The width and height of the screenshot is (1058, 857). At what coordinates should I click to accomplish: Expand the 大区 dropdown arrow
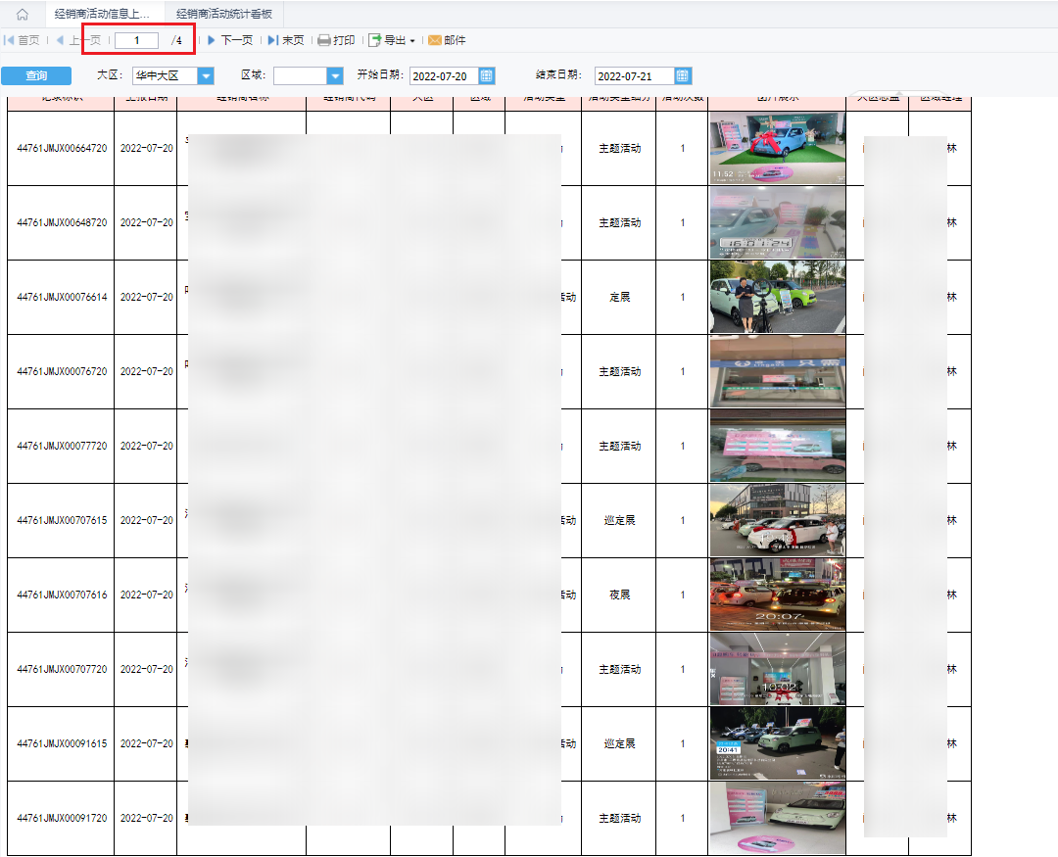click(x=206, y=76)
